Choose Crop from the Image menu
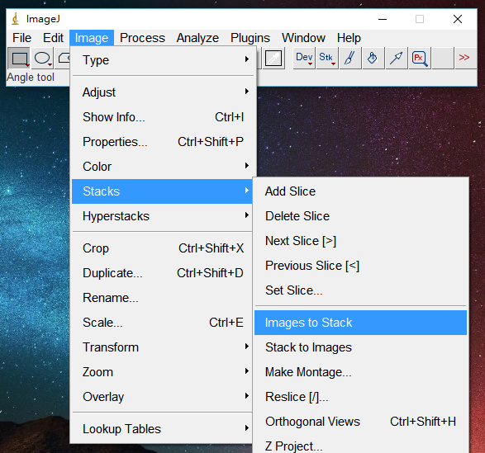485x453 pixels. coord(163,248)
